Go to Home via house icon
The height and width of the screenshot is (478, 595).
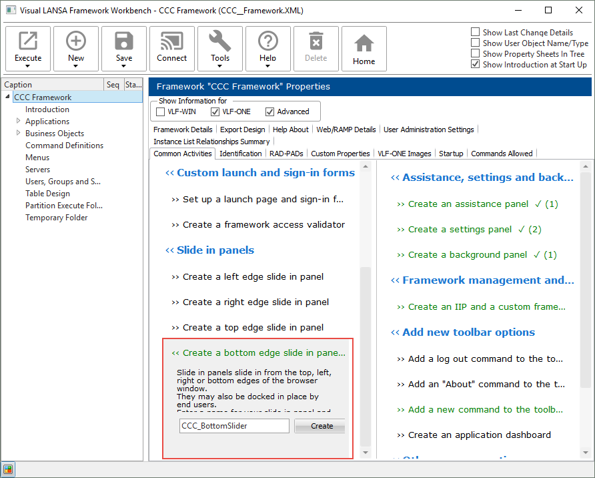point(364,44)
